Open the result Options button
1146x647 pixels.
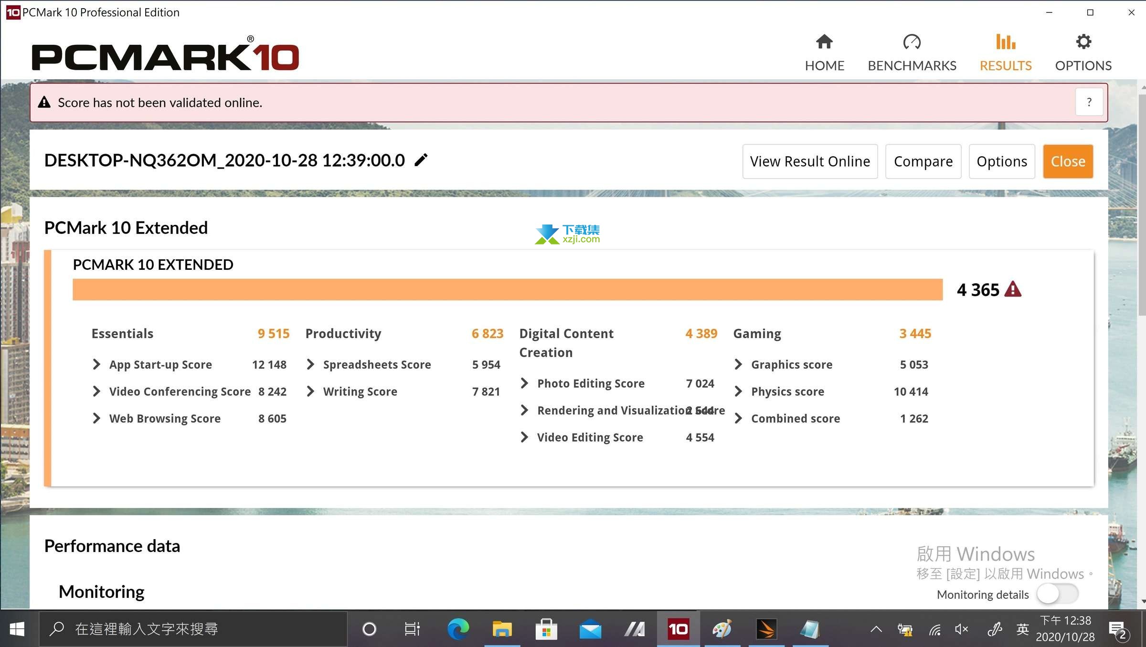tap(1002, 161)
